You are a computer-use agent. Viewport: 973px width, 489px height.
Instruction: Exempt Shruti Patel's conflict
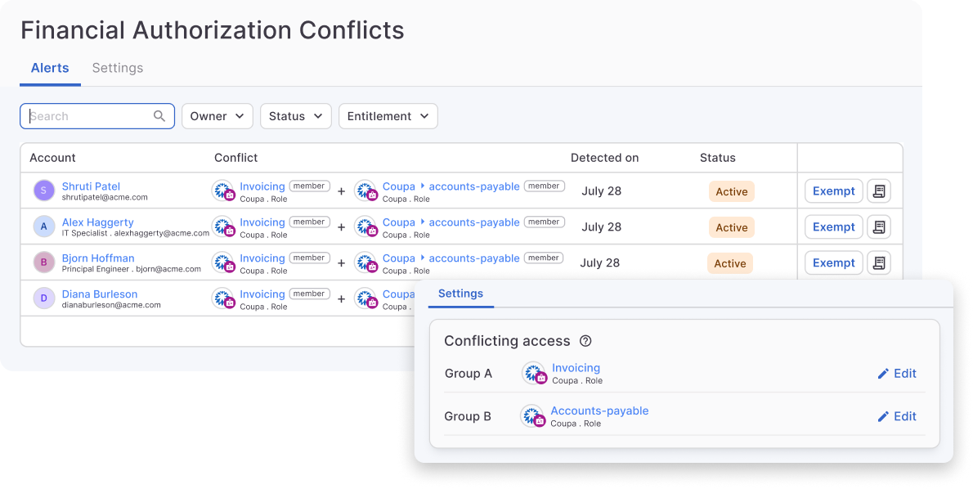[x=833, y=191]
